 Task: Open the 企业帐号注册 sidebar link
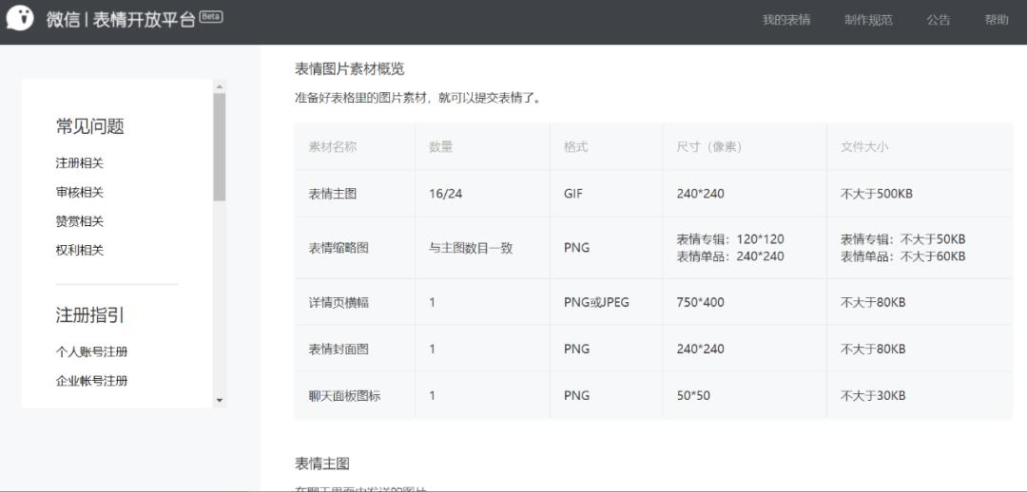[91, 381]
